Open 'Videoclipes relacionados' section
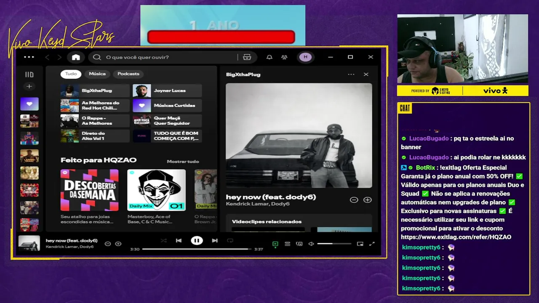539x303 pixels. [267, 222]
